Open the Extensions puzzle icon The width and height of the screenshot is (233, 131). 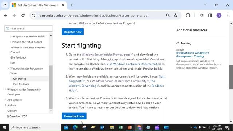point(188,15)
